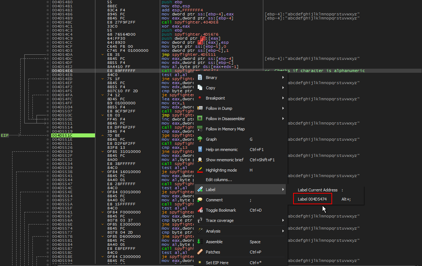Select address 004D54FA in the address column
Viewport: 422px width, 266px height.
point(62,95)
